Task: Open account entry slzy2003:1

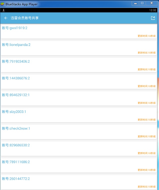Action: coord(79,115)
